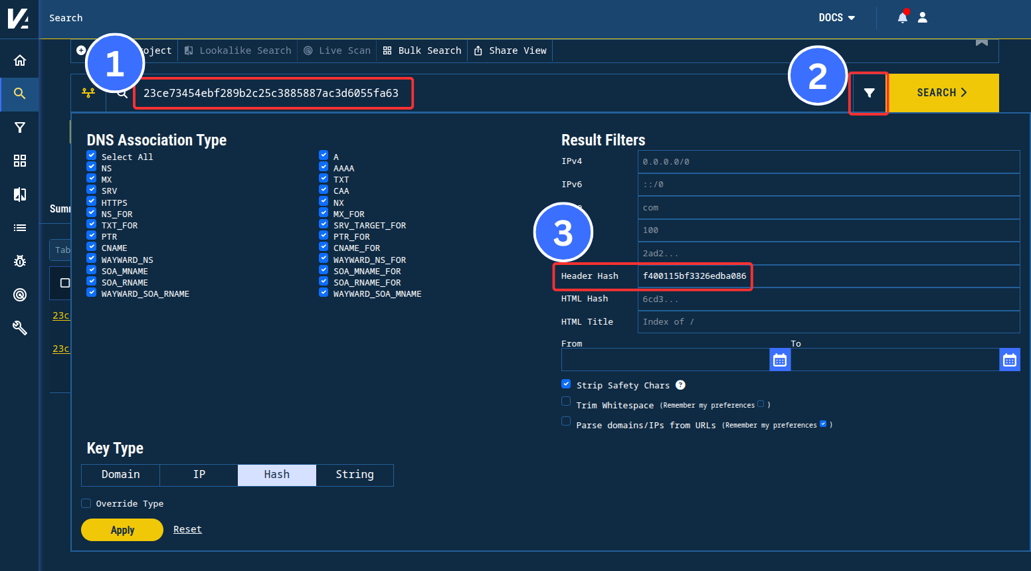Open the wrench tools icon in sidebar
The width and height of the screenshot is (1031, 571).
pos(19,327)
